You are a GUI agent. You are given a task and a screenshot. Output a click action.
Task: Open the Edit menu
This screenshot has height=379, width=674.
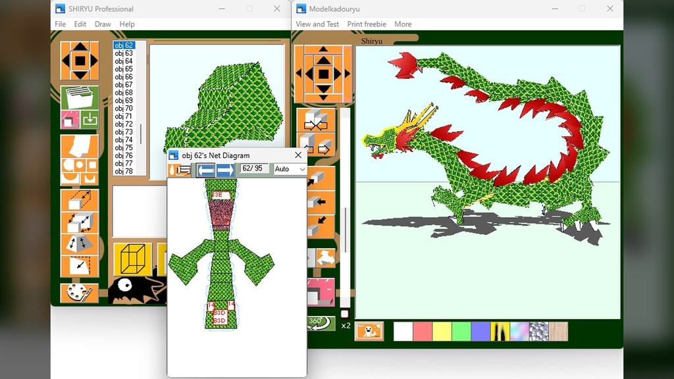80,24
